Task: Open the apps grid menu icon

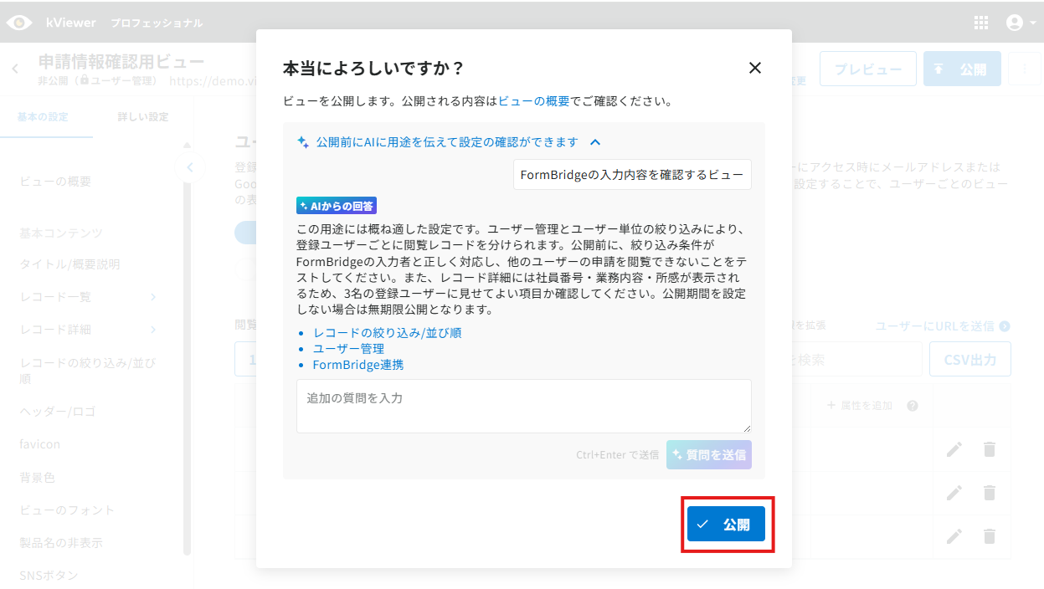Action: pos(981,23)
